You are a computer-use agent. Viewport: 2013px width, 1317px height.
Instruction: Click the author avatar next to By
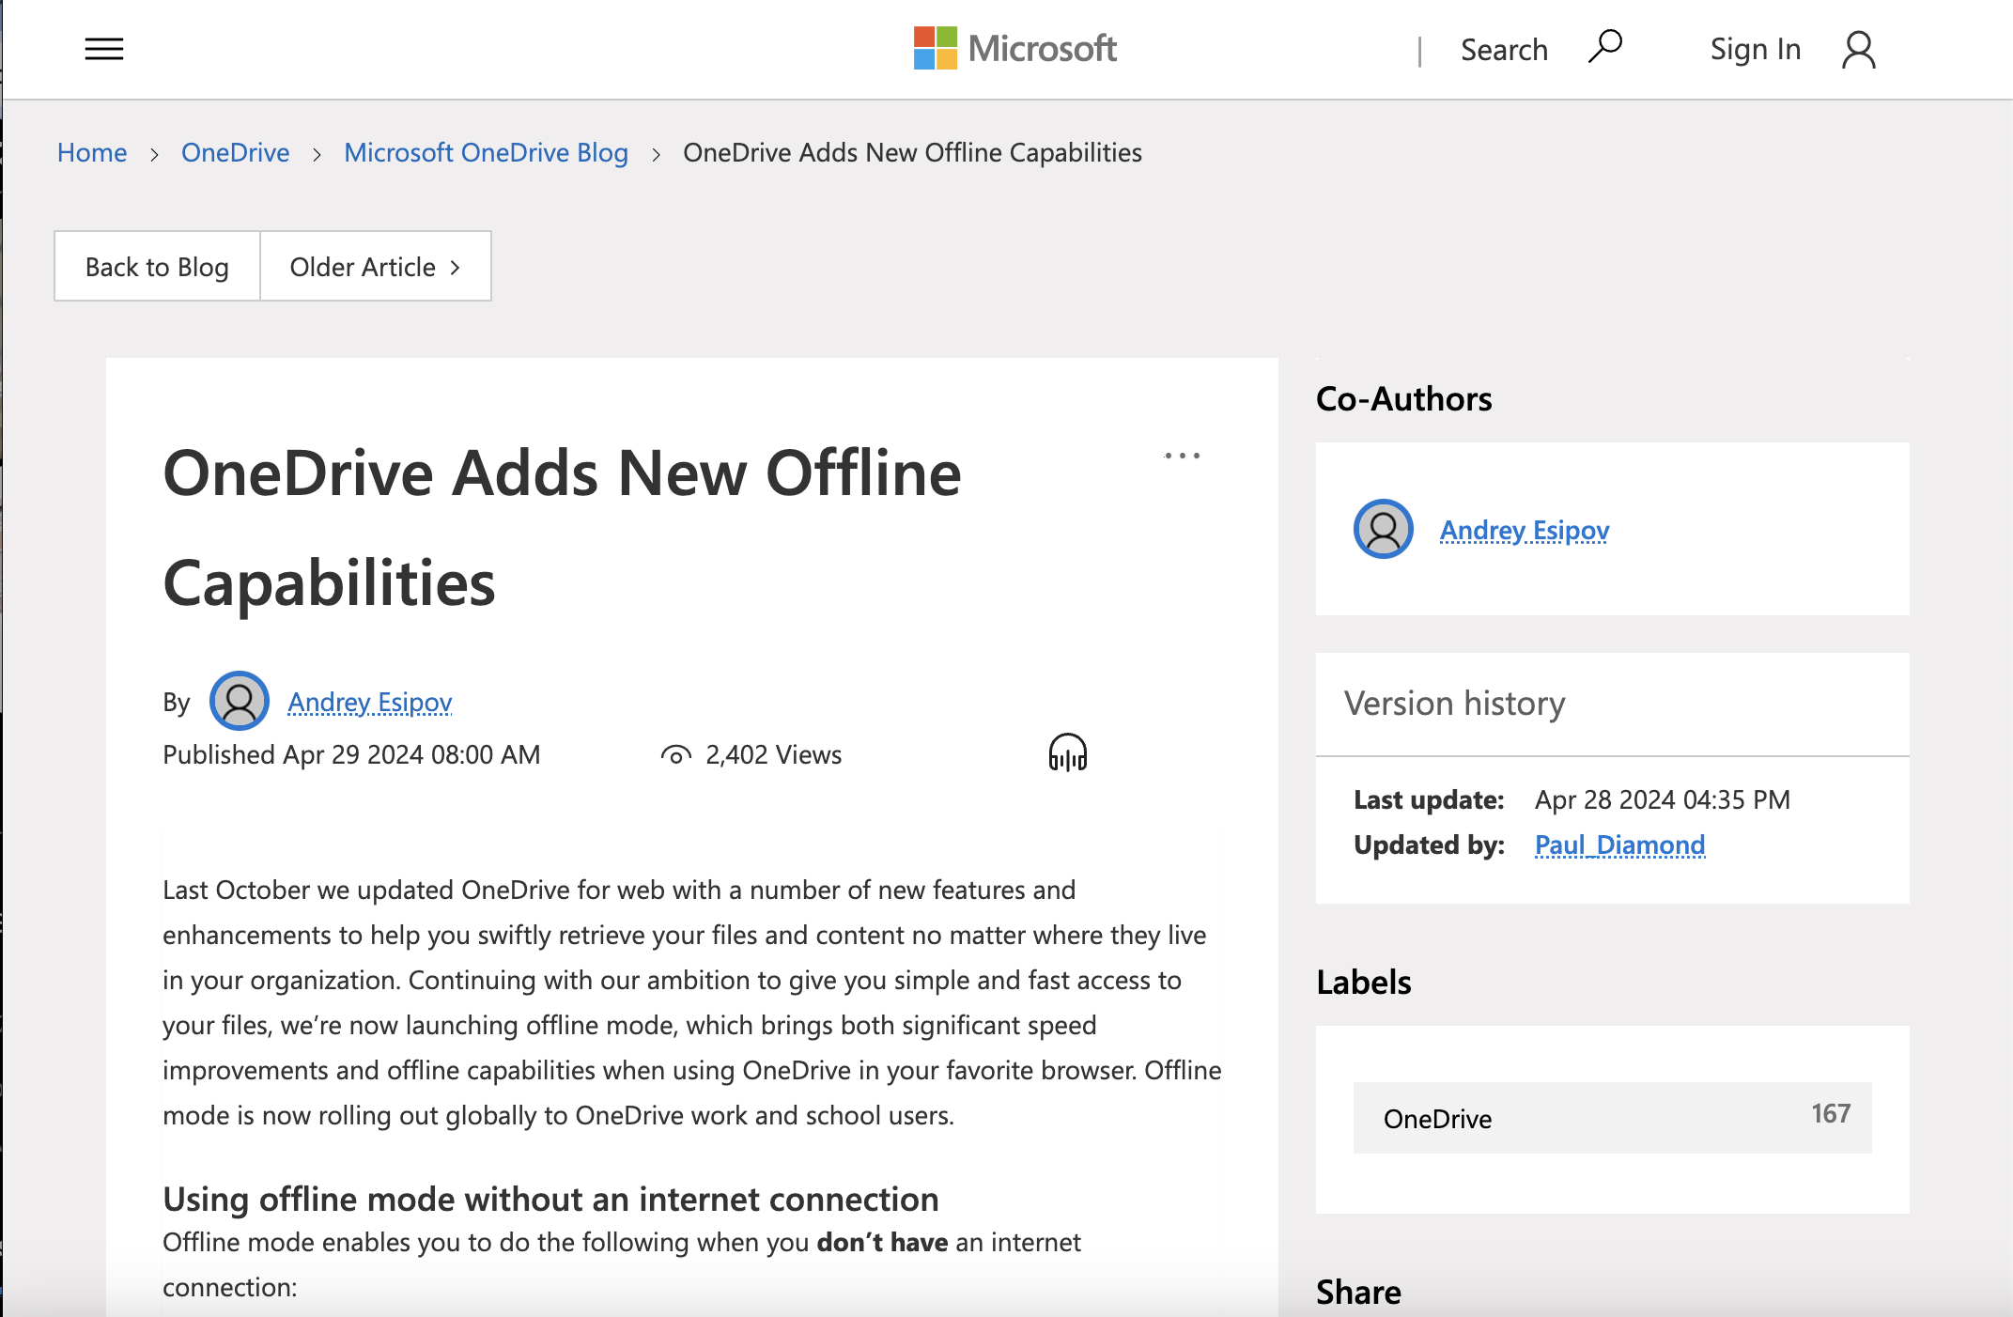click(240, 700)
